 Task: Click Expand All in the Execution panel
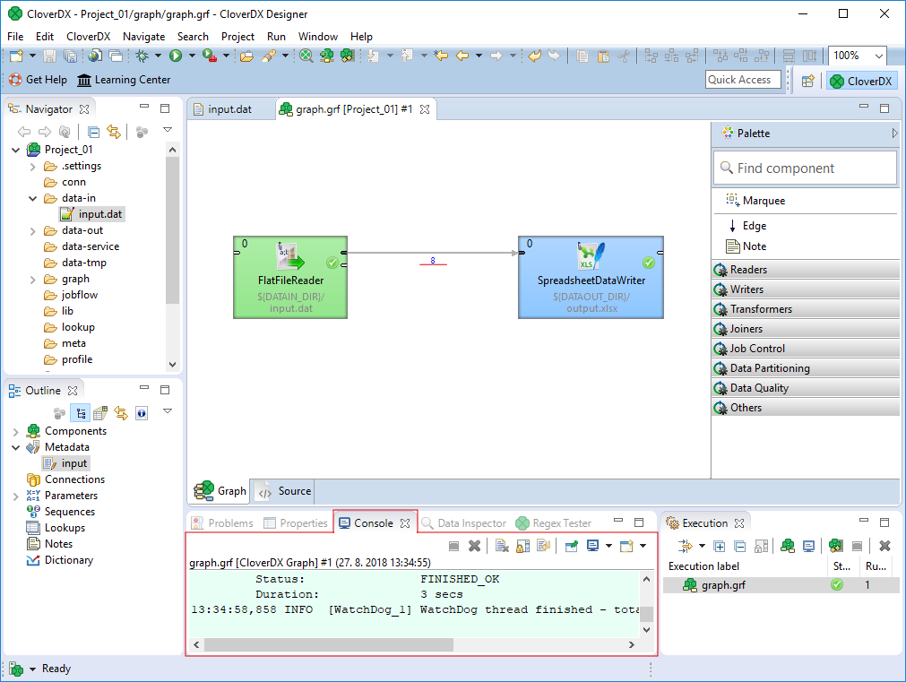(720, 546)
